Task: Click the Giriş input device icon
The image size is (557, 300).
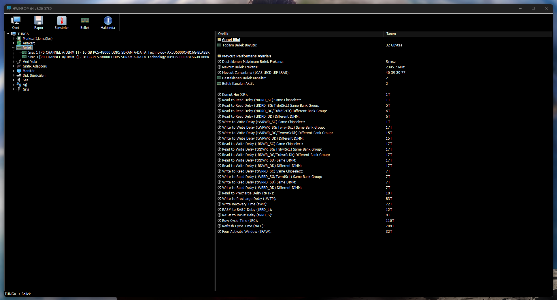Action: (x=19, y=89)
